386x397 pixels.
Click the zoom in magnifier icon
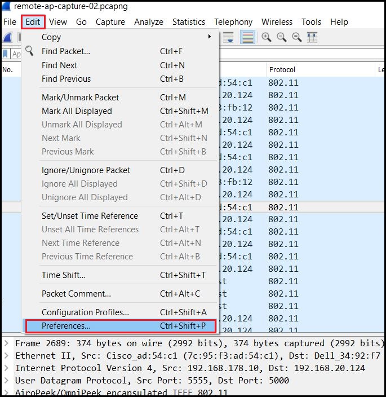pyautogui.click(x=266, y=37)
